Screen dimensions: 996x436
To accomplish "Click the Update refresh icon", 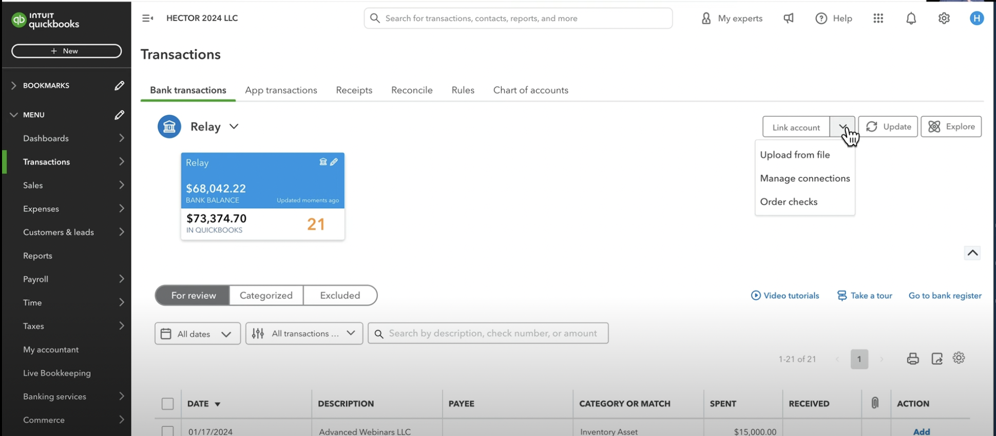I will point(872,127).
